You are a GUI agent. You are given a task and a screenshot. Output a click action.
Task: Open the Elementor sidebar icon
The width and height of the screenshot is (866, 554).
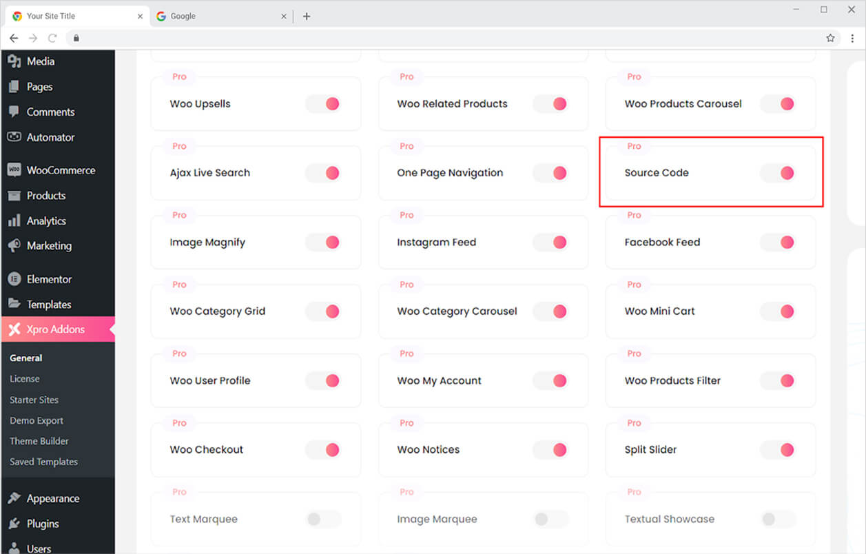click(15, 278)
